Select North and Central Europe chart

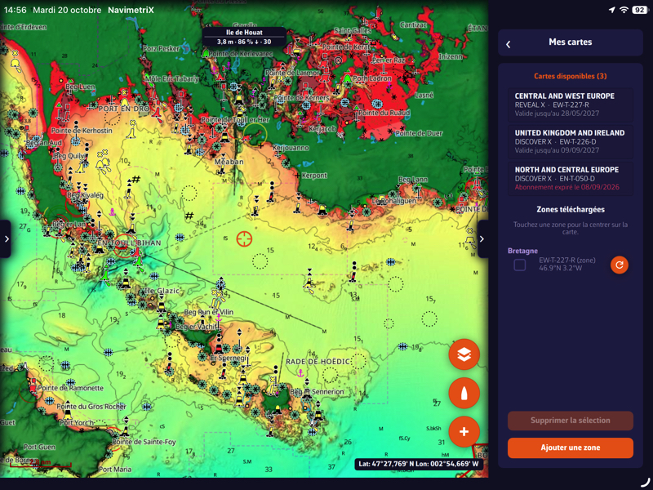(570, 178)
